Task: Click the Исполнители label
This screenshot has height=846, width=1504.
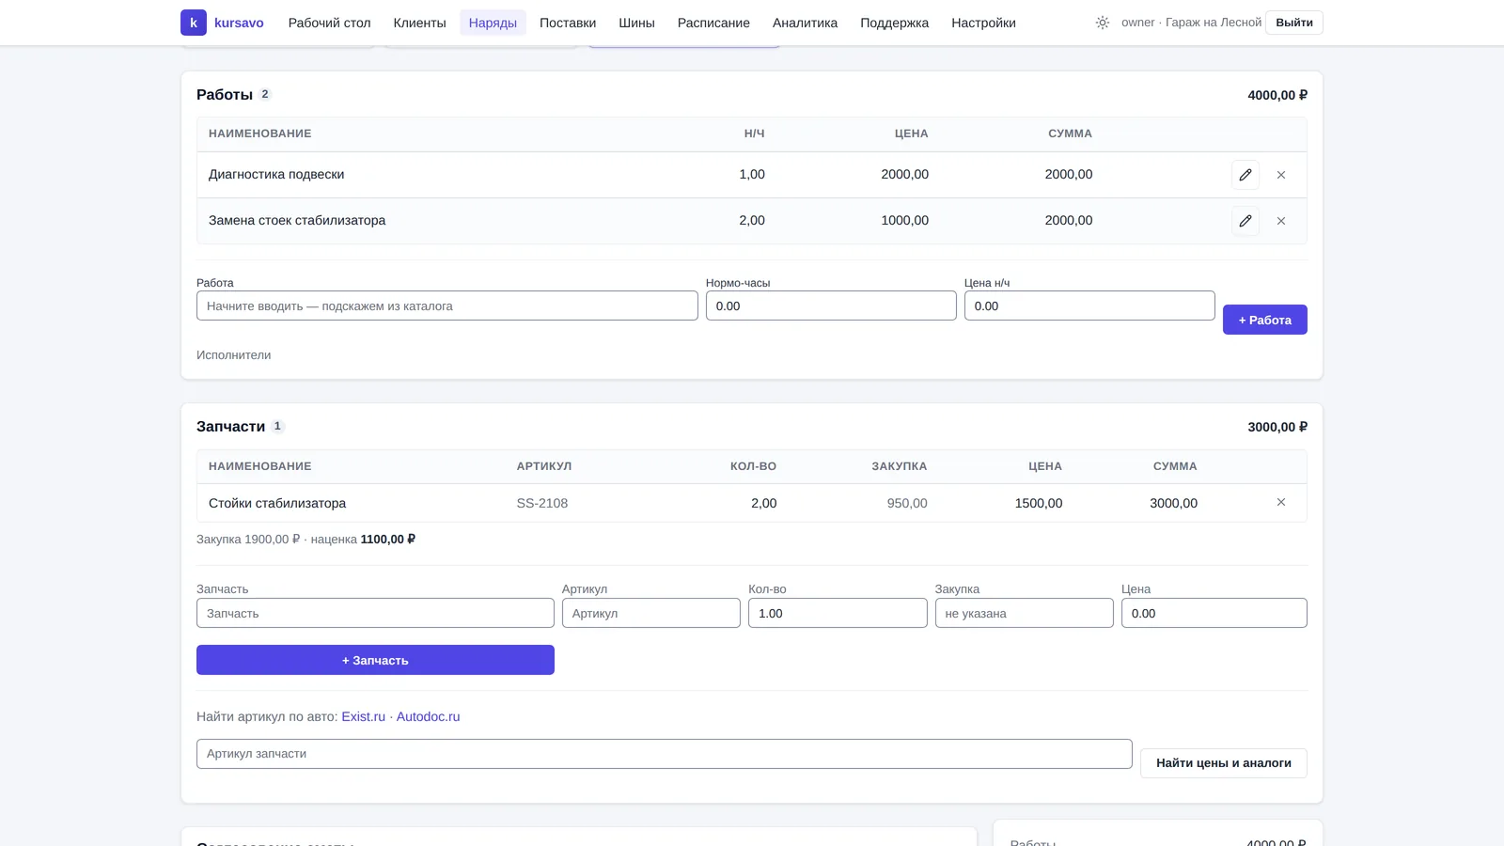Action: pos(234,355)
